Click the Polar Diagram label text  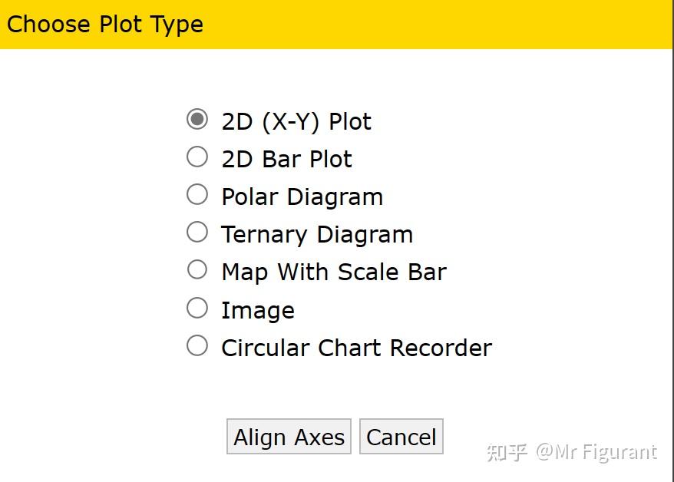pyautogui.click(x=302, y=196)
